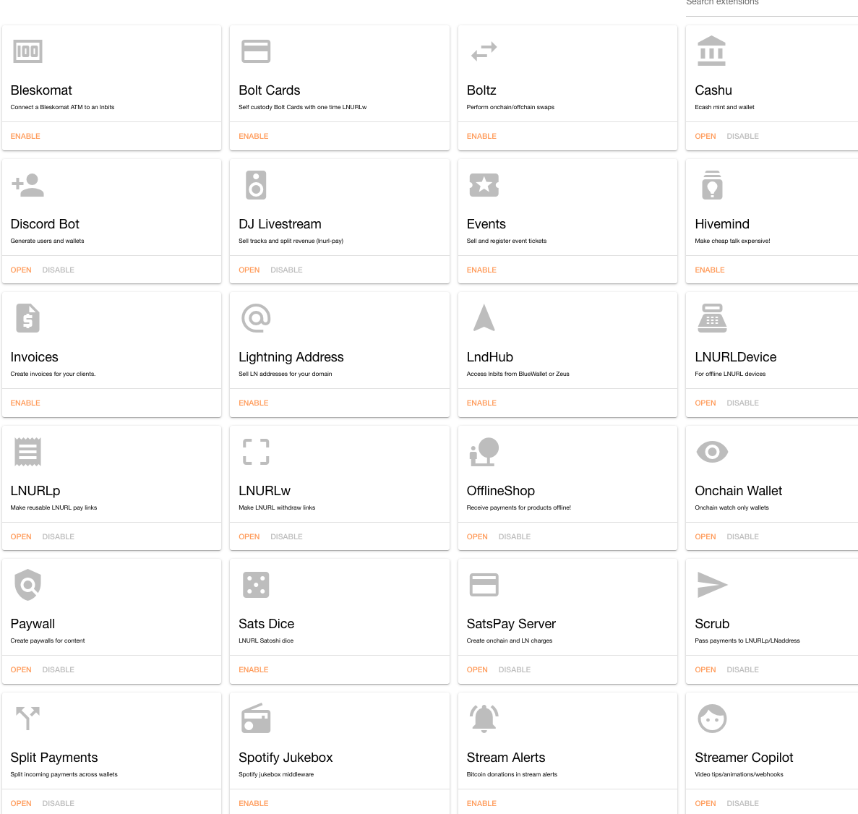
Task: Disable the Discord Bot extension
Action: (x=58, y=270)
